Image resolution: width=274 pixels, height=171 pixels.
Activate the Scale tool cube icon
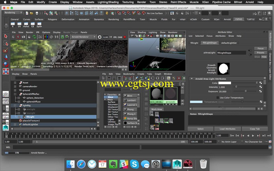point(5,71)
